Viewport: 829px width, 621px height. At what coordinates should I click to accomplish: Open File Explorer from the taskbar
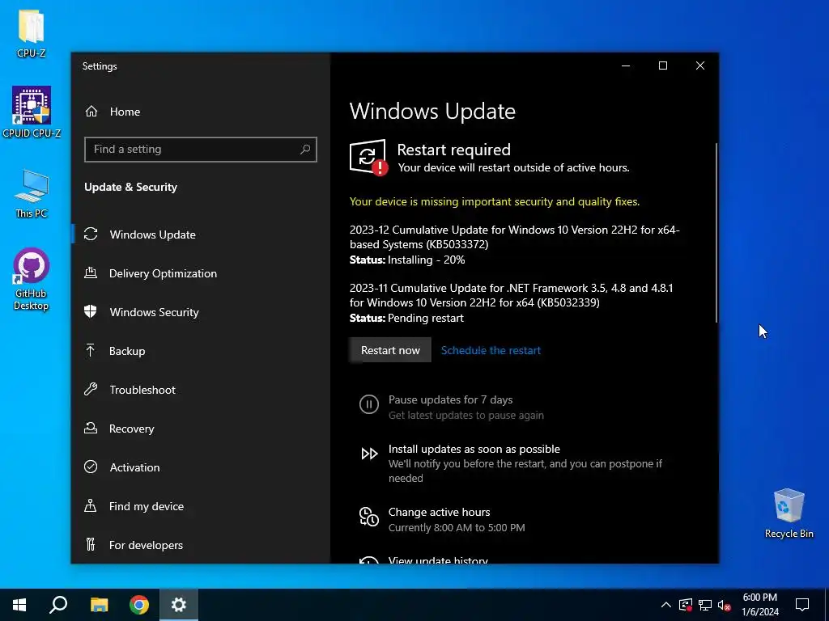(99, 605)
